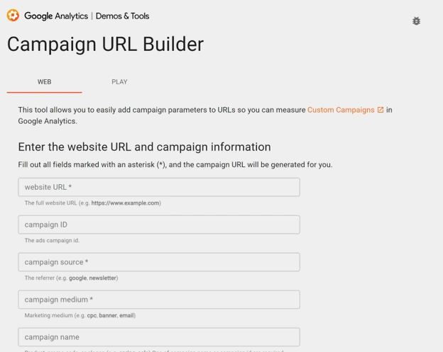Click the 'Fill out all fields' instruction text

[x=175, y=165]
